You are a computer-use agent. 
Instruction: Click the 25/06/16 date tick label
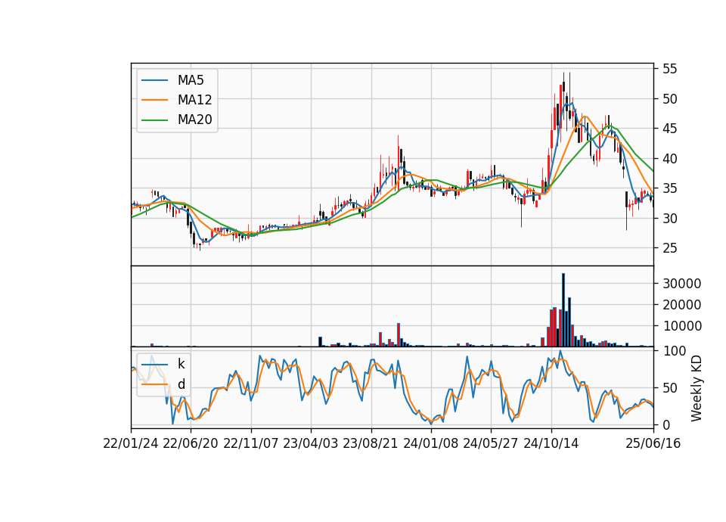653,443
